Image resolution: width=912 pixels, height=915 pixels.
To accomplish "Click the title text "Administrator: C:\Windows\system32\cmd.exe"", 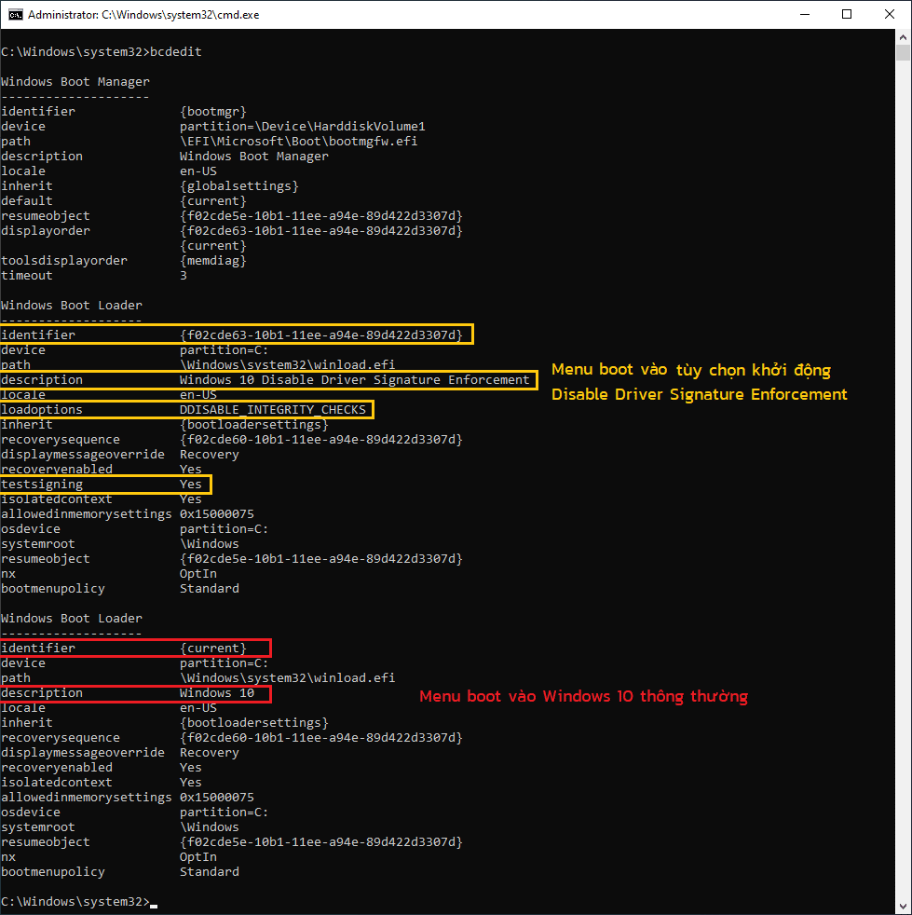I will (x=143, y=15).
